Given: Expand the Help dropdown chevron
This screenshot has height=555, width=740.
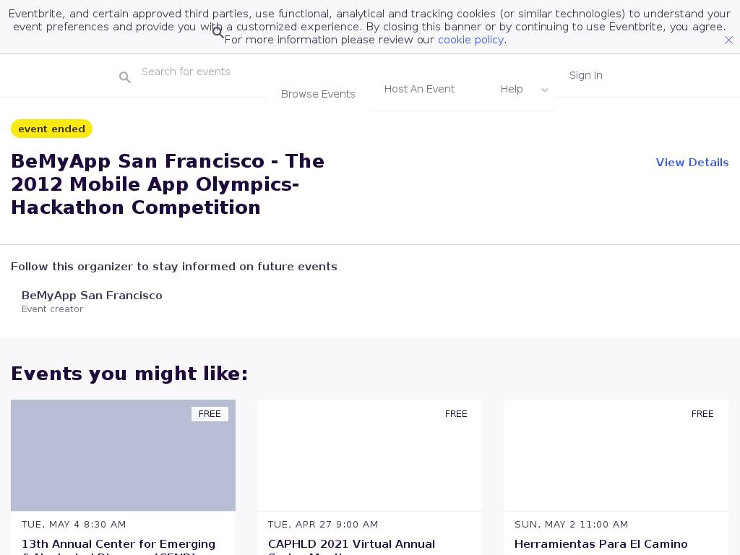Looking at the screenshot, I should tap(545, 90).
